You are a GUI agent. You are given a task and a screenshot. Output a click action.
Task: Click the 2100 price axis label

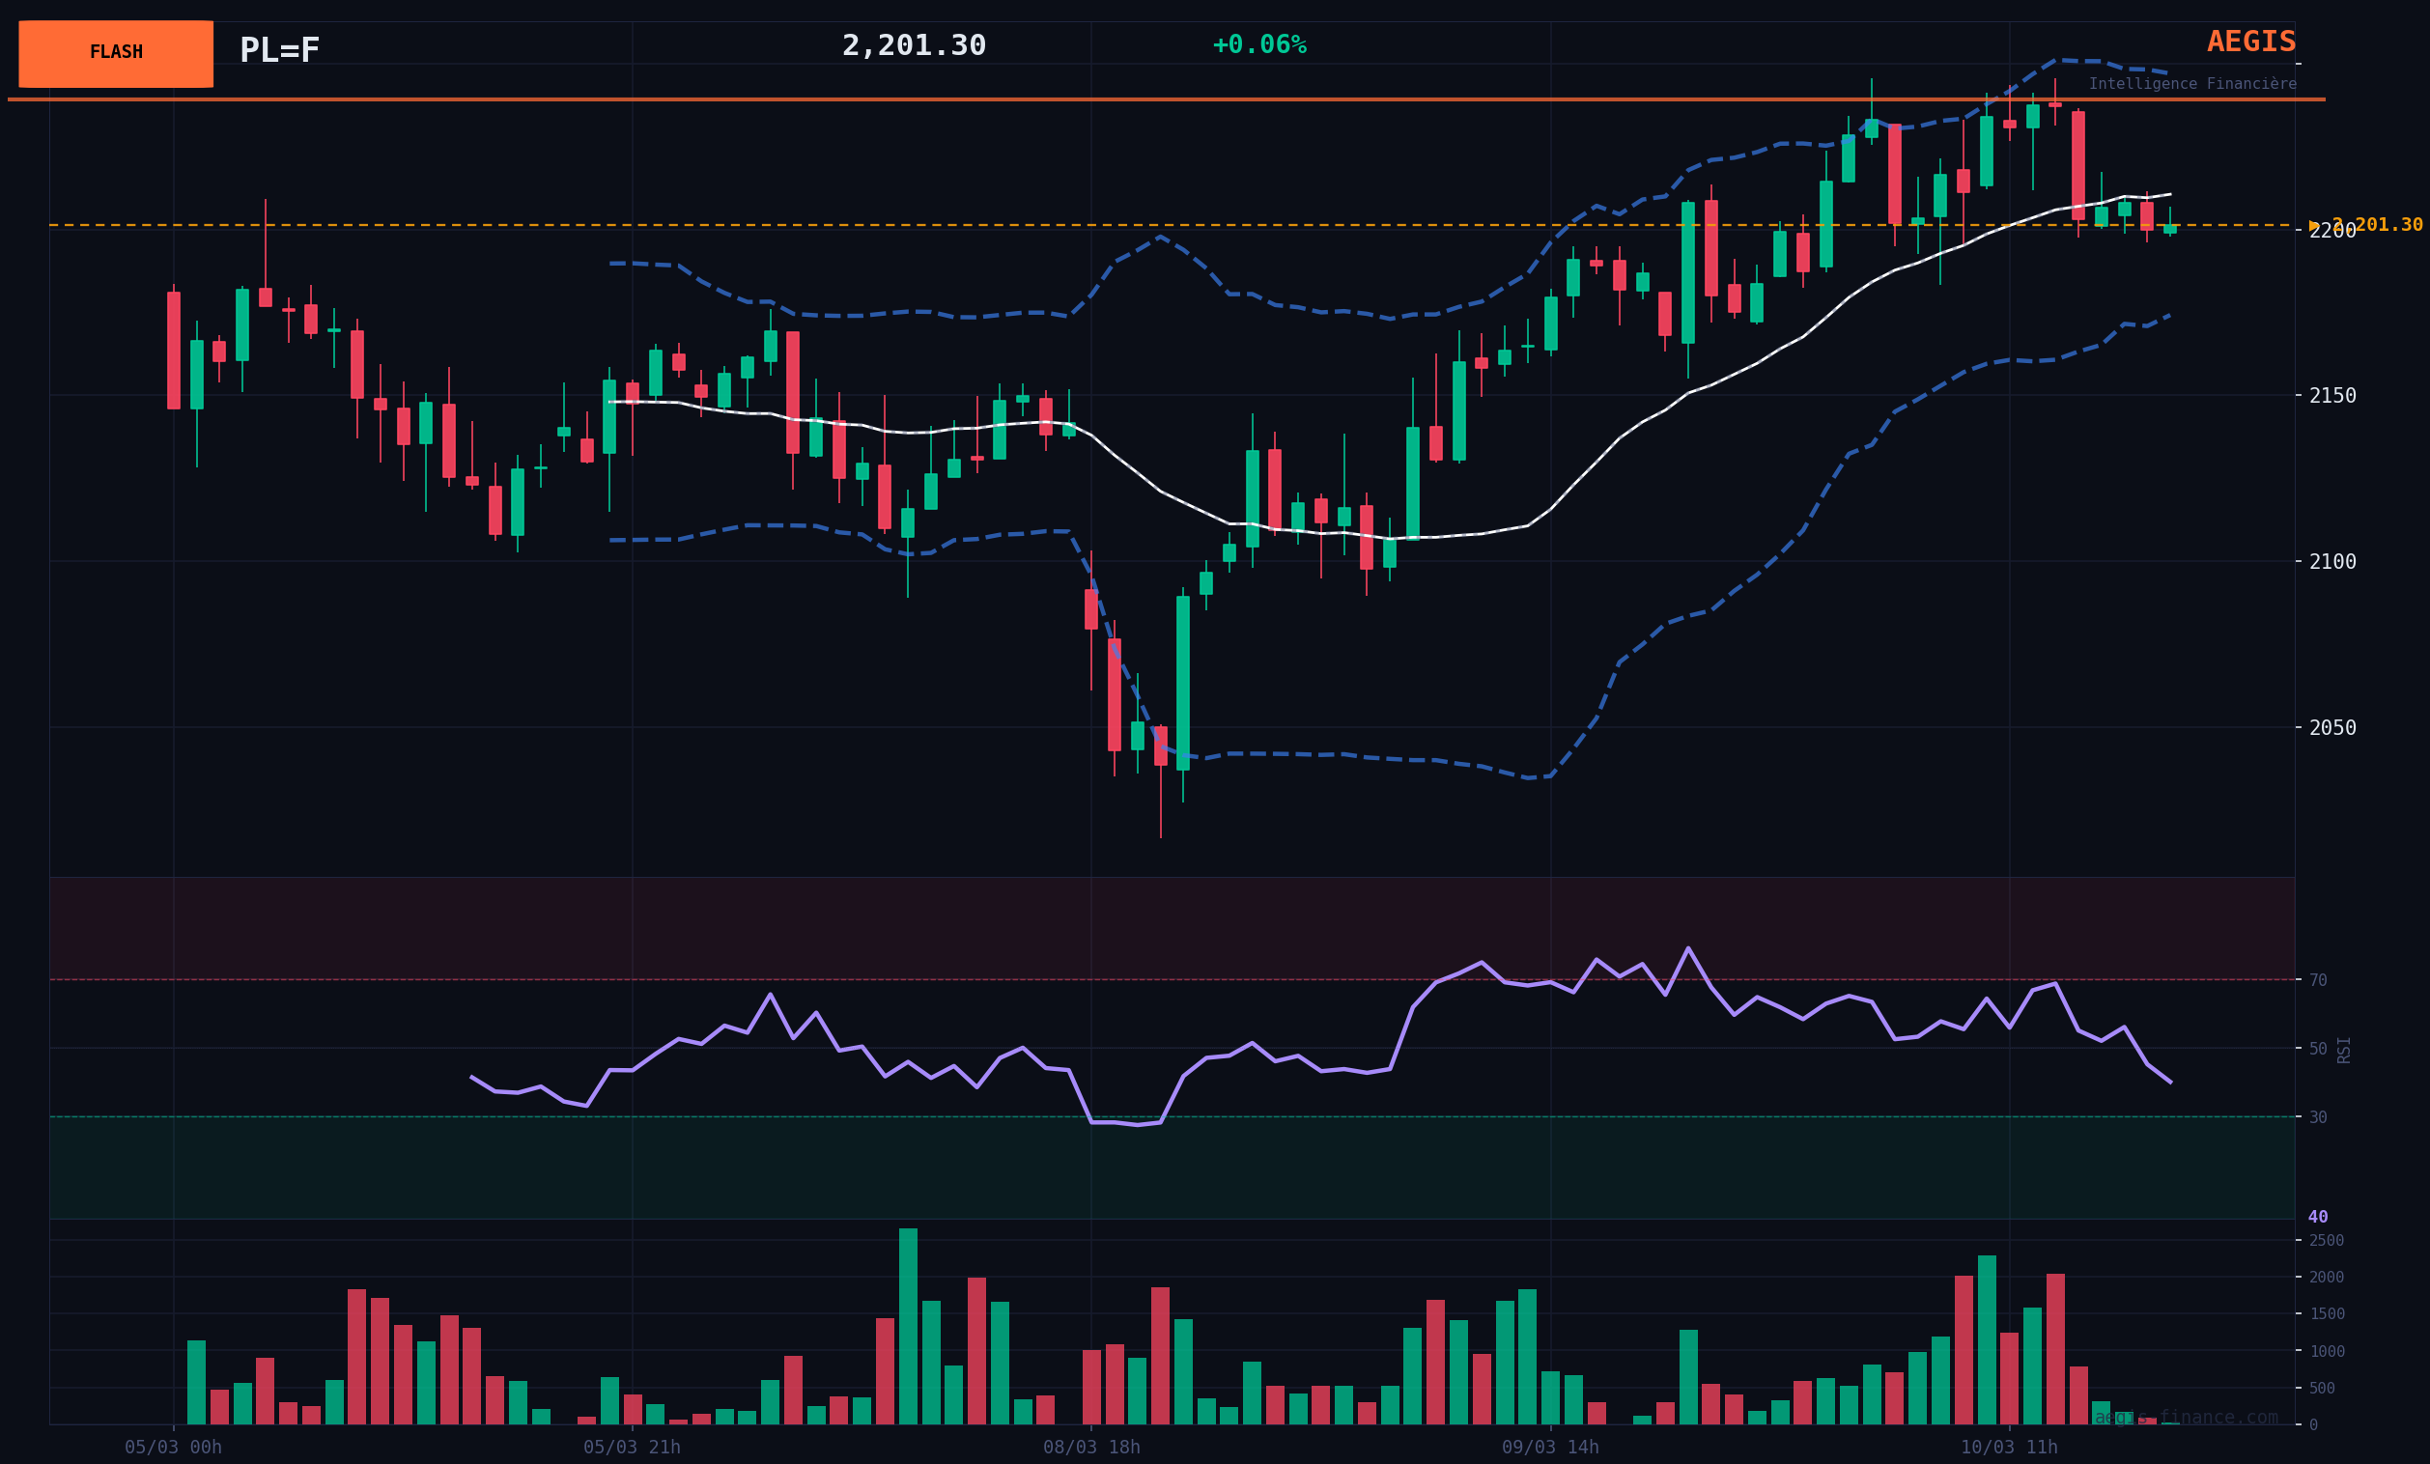coord(2332,562)
